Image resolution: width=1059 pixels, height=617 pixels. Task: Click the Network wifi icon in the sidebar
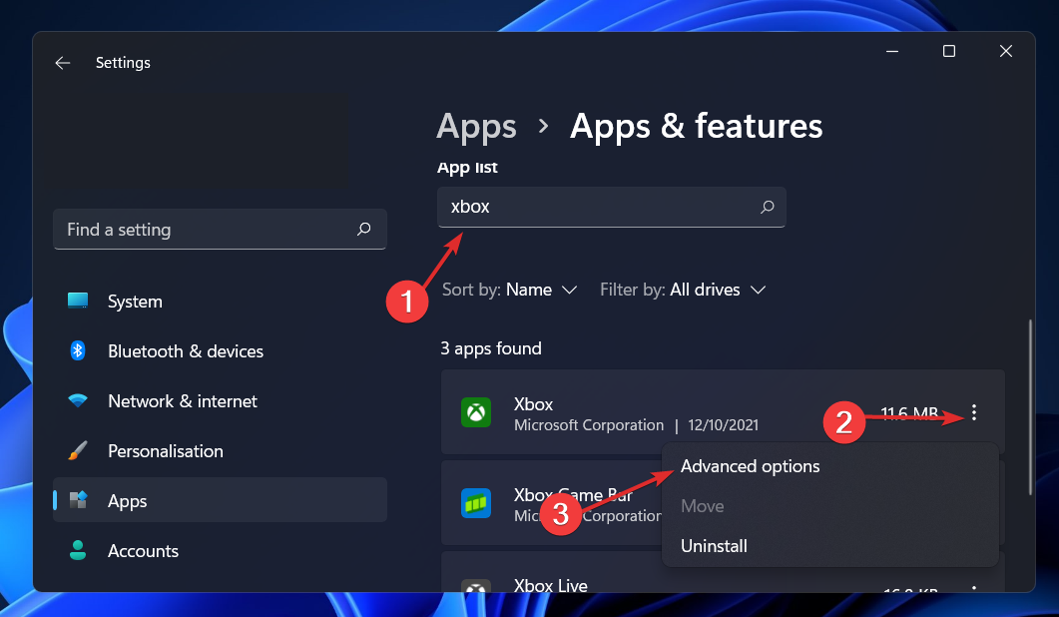78,400
